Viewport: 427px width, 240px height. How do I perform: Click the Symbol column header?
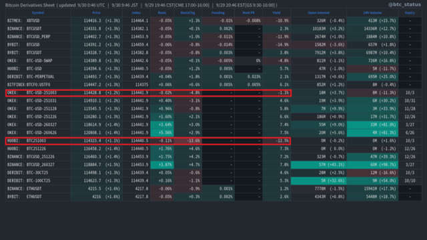click(38, 13)
